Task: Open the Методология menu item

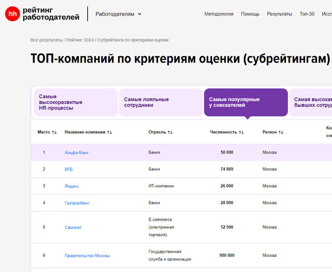Action: pos(219,14)
